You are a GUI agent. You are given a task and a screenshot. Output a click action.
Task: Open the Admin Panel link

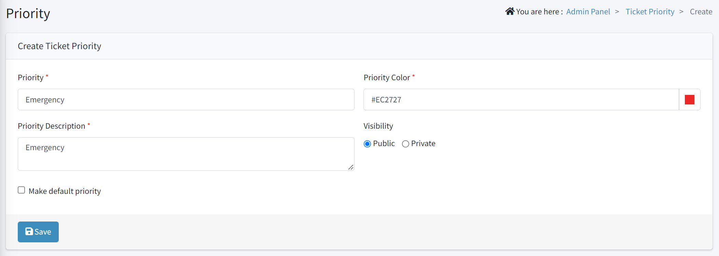pos(588,11)
